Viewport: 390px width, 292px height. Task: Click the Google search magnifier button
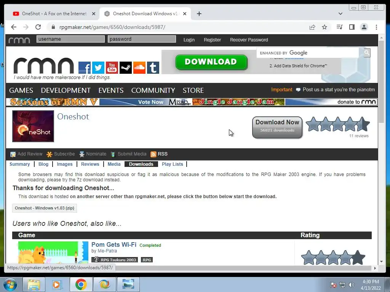click(367, 52)
